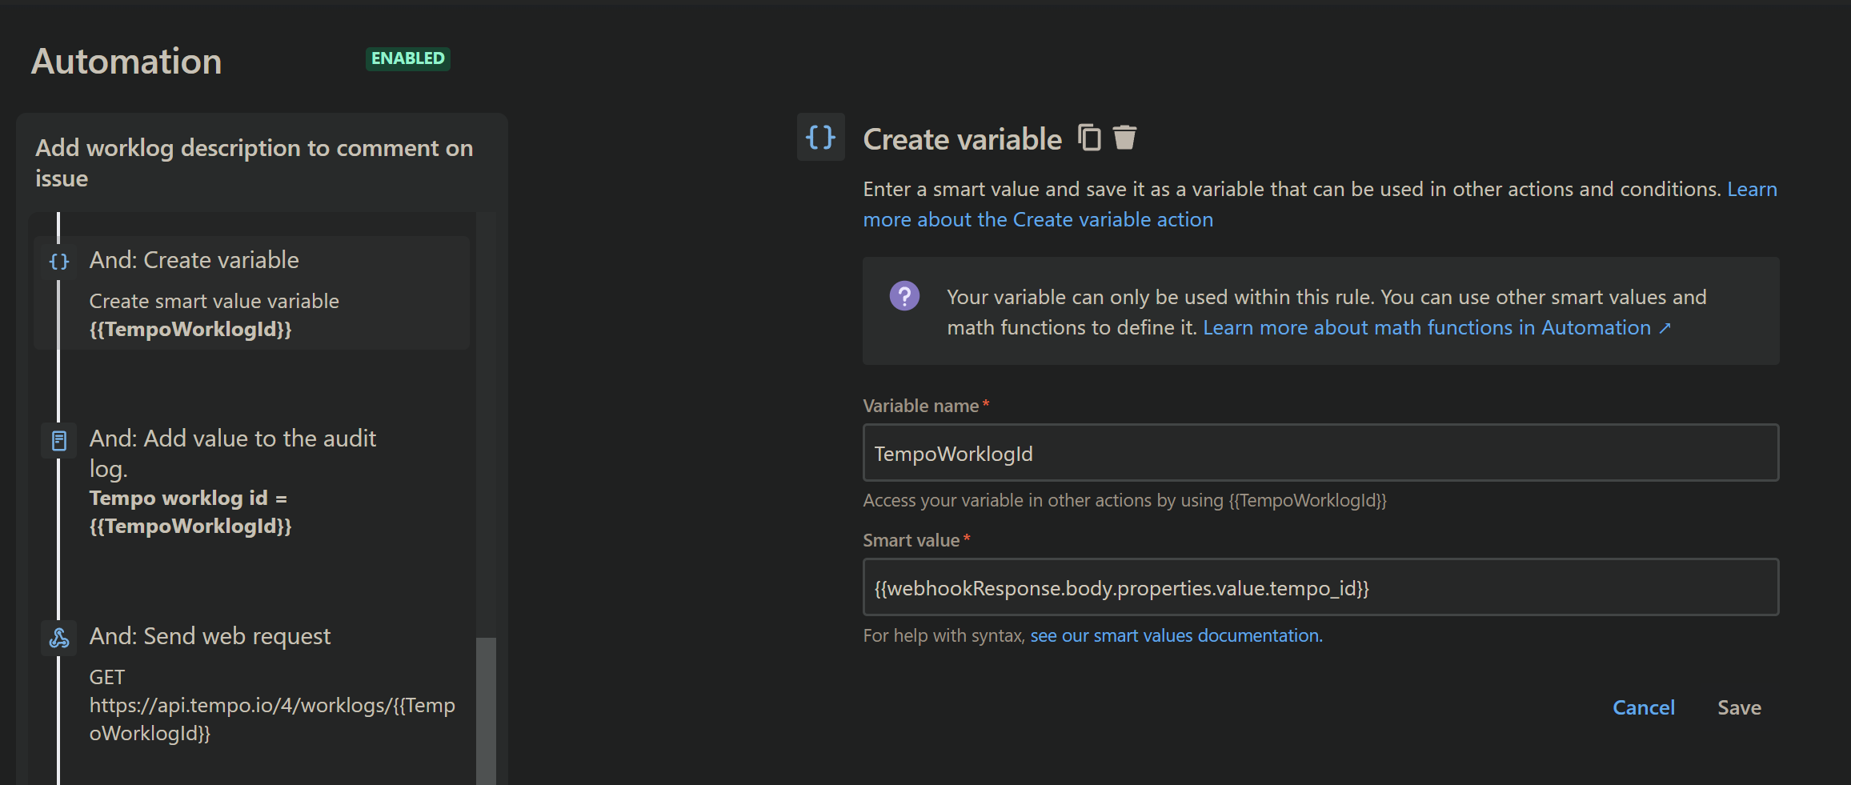Duplicate the Create variable action
Viewport: 1851px width, 785px height.
pos(1089,138)
